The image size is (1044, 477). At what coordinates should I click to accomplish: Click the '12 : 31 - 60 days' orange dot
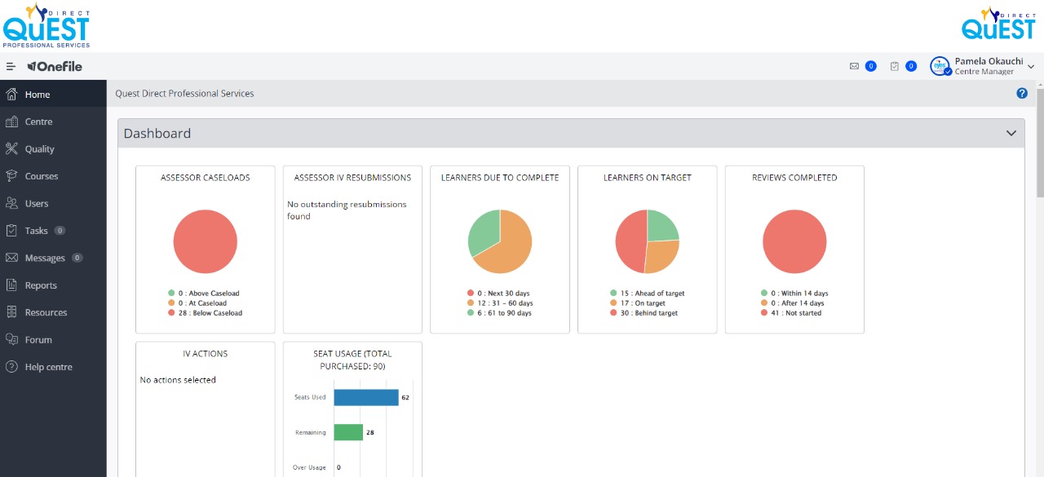(x=471, y=303)
